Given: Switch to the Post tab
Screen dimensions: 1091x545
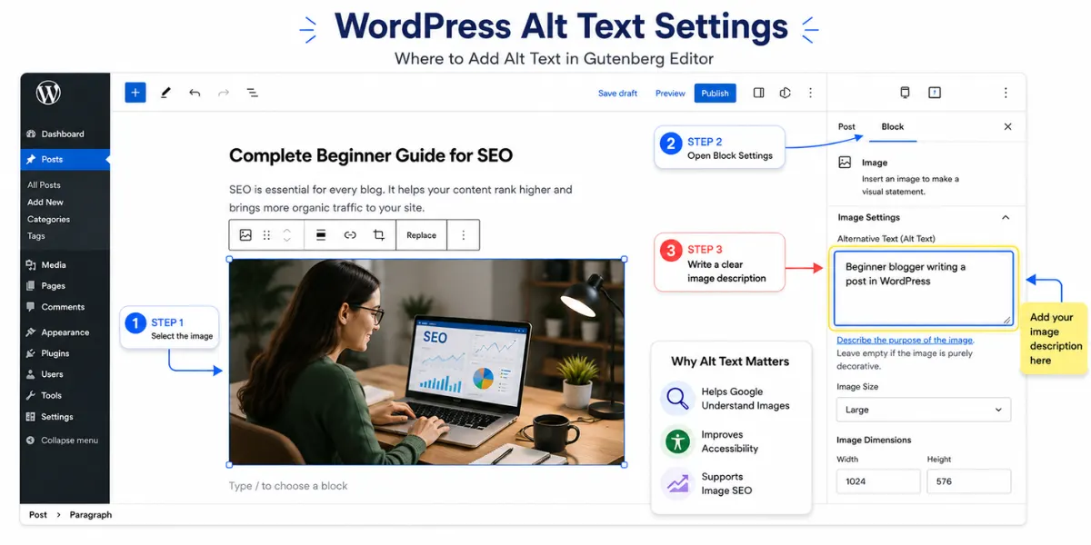Looking at the screenshot, I should (846, 127).
